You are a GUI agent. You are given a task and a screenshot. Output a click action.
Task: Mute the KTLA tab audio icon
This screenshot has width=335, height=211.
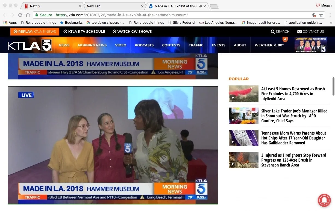[x=200, y=6]
